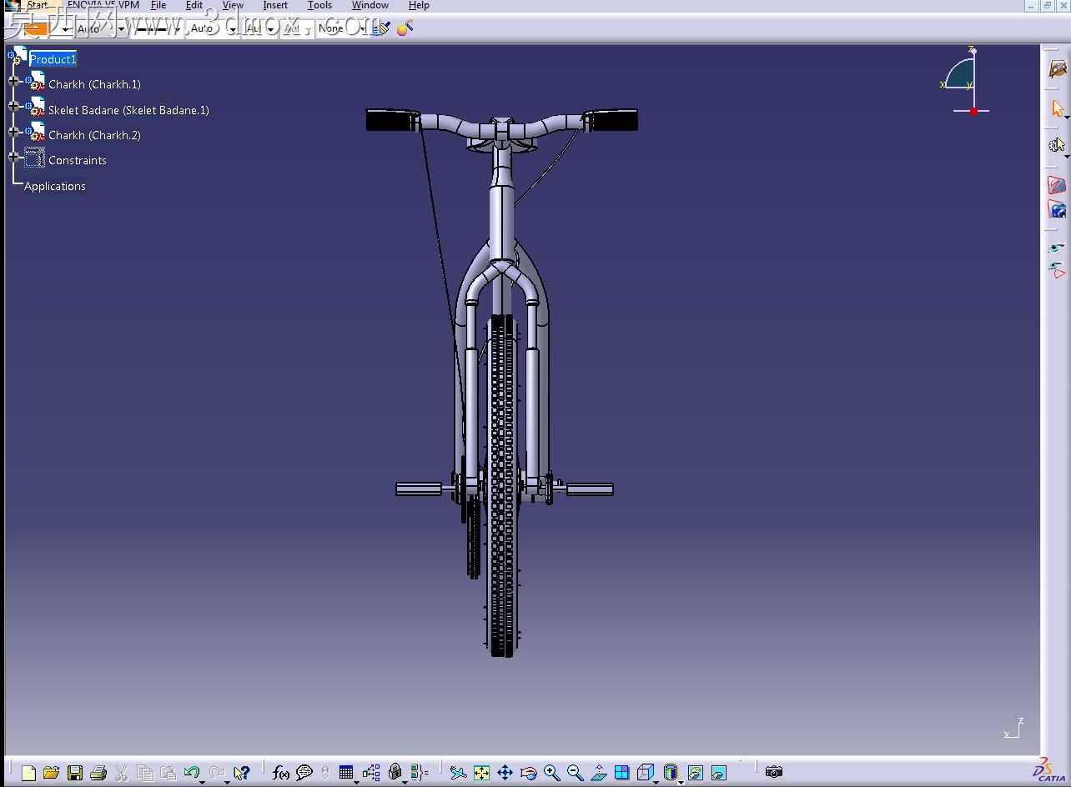Click the padlock Lock icon

point(395,773)
